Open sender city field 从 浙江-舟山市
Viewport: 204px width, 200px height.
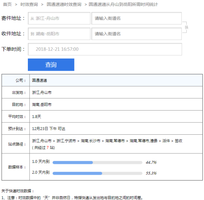[59, 18]
